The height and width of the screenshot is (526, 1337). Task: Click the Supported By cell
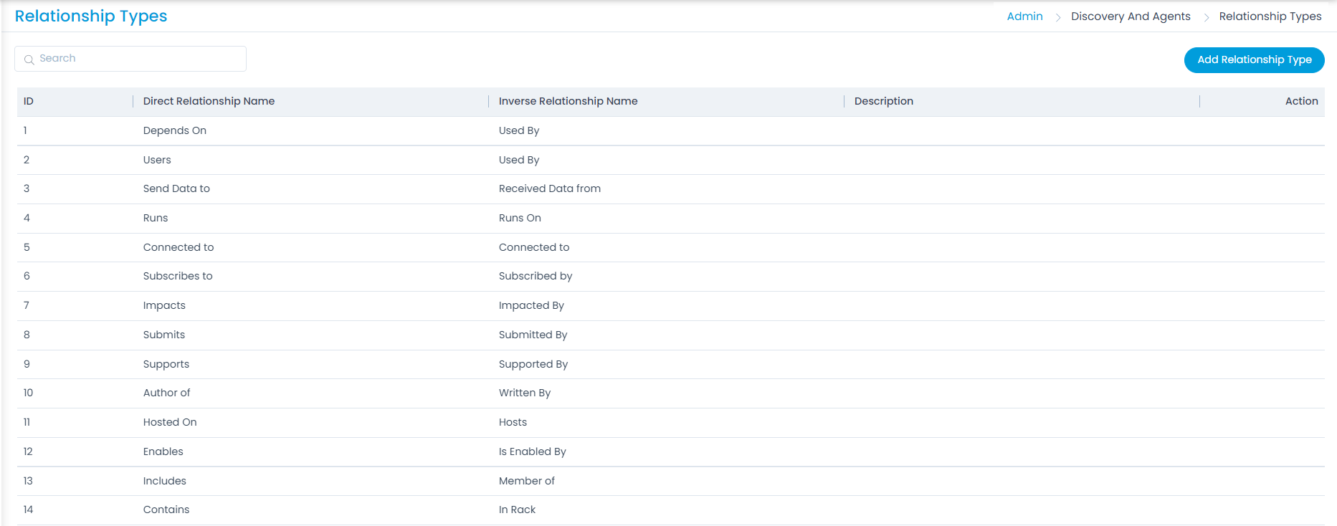533,364
